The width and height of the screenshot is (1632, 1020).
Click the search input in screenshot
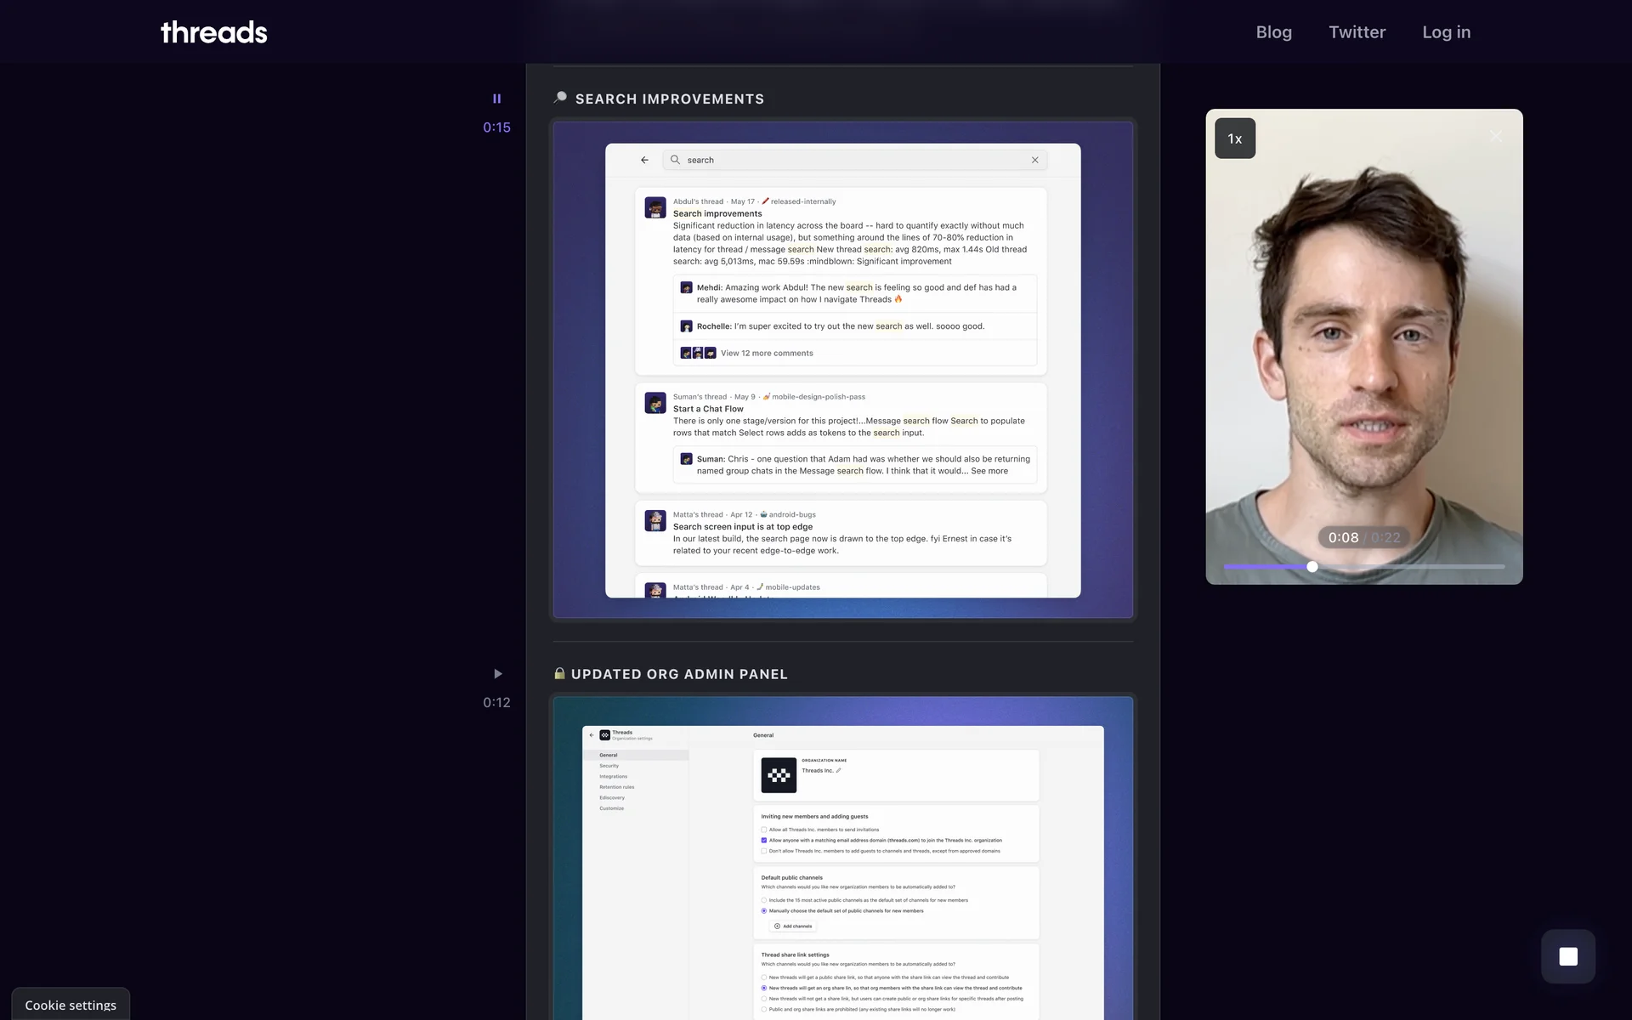[x=850, y=160]
